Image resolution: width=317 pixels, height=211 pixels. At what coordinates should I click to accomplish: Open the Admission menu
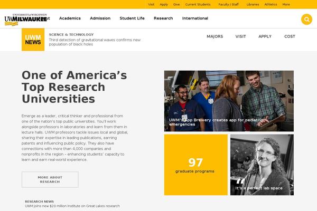tap(100, 18)
